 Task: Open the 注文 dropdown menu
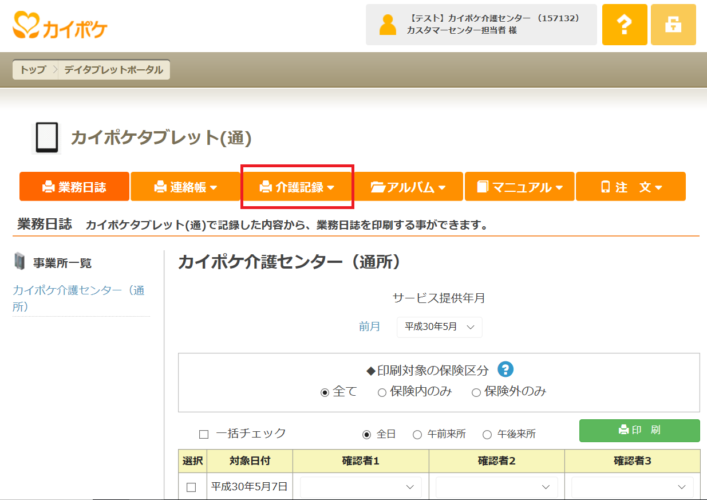click(630, 187)
